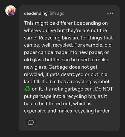
Task: Click the words "can be, well, recycled."
Action: 48,45
